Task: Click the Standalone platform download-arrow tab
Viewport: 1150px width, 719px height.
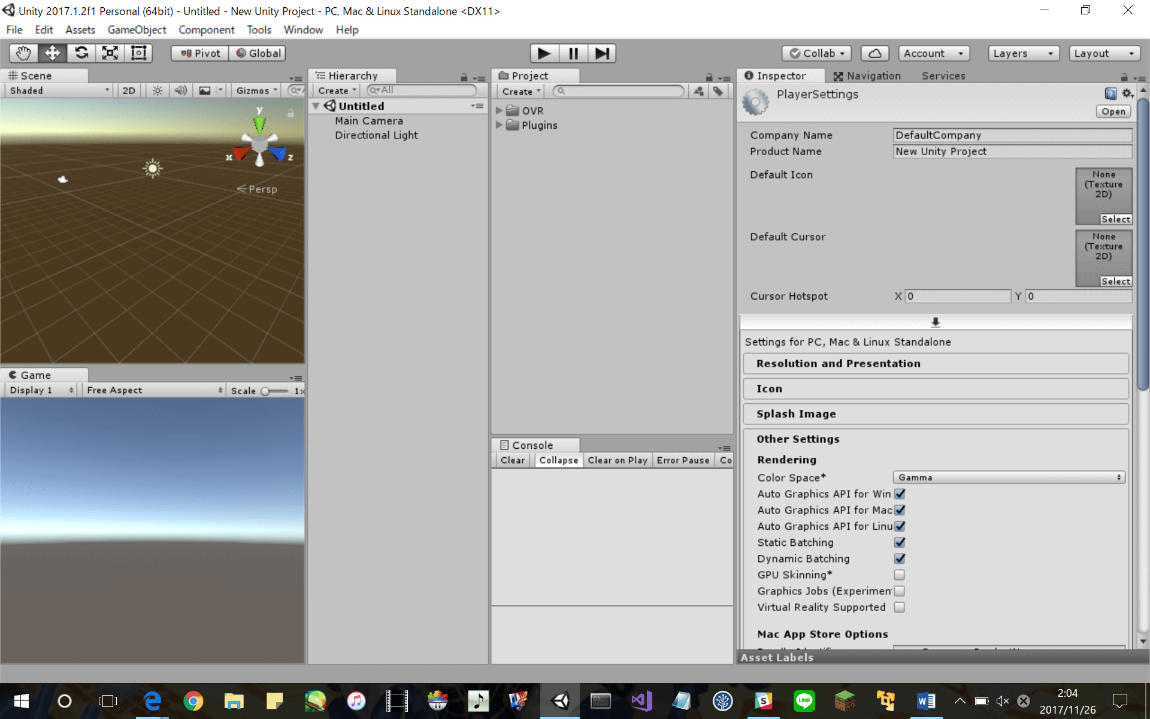Action: (x=936, y=322)
